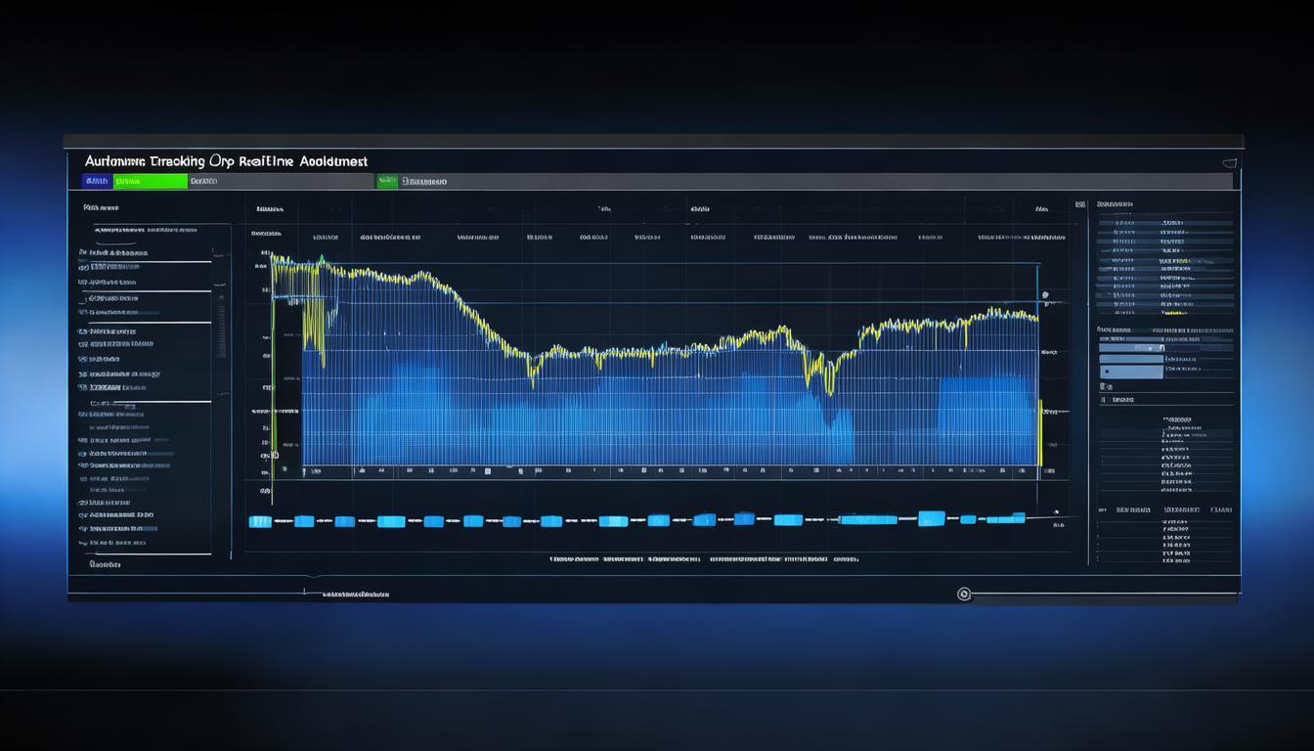
Task: Click the circular knob icon at bottom right
Action: tap(964, 594)
